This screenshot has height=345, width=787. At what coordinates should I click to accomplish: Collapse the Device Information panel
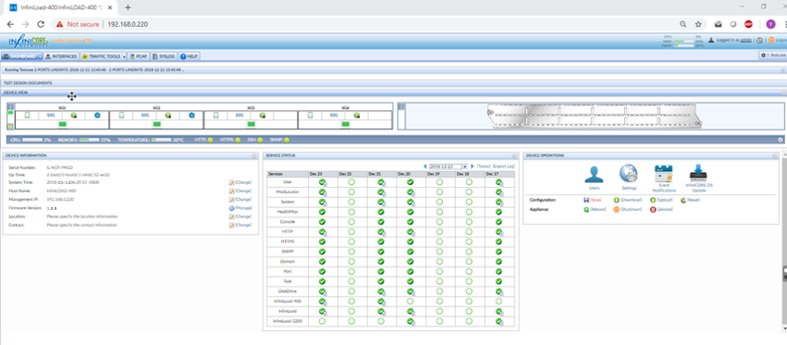pos(255,155)
